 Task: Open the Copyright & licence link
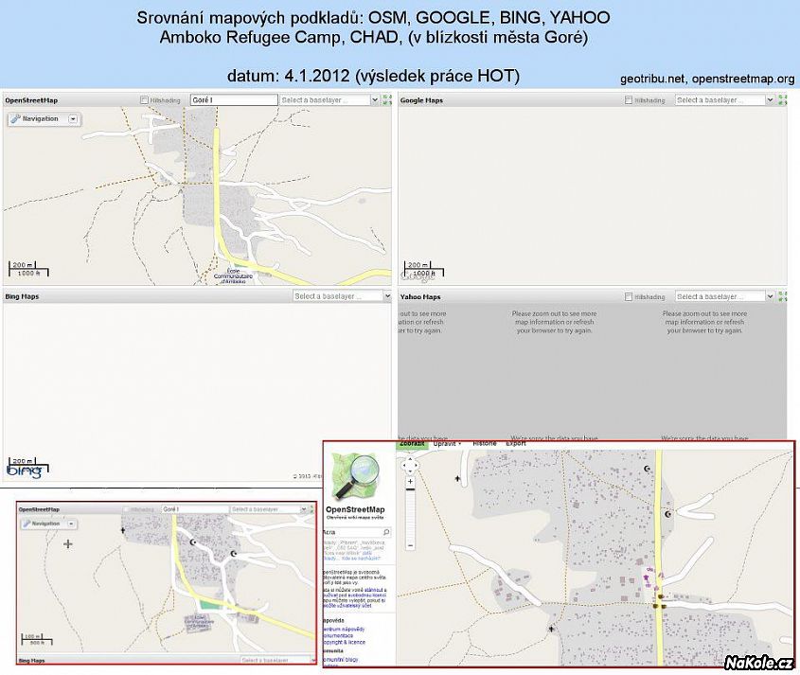tap(344, 643)
